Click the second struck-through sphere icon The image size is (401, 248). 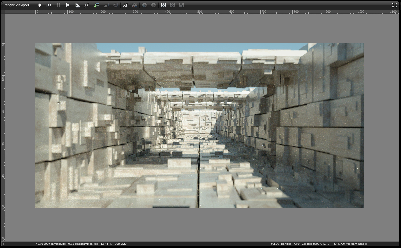point(154,5)
